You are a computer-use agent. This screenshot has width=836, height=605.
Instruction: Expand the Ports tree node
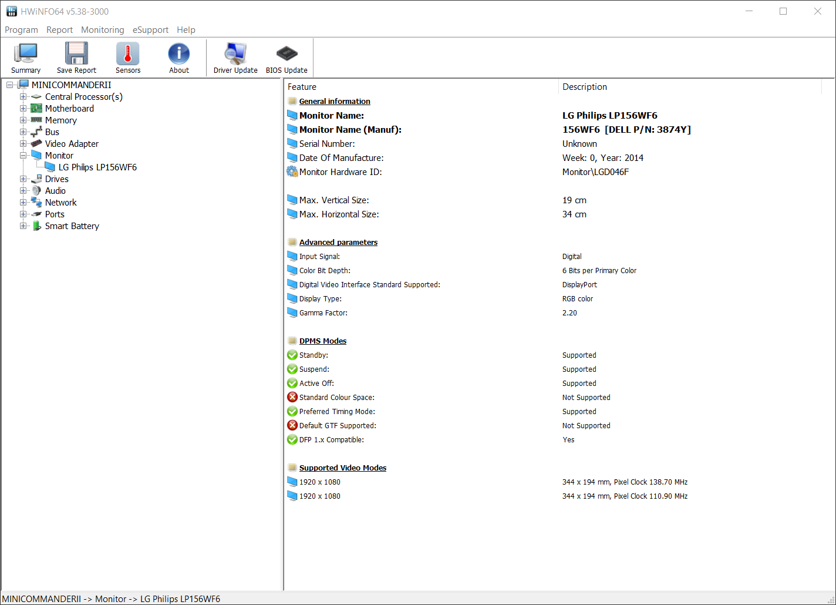click(23, 214)
